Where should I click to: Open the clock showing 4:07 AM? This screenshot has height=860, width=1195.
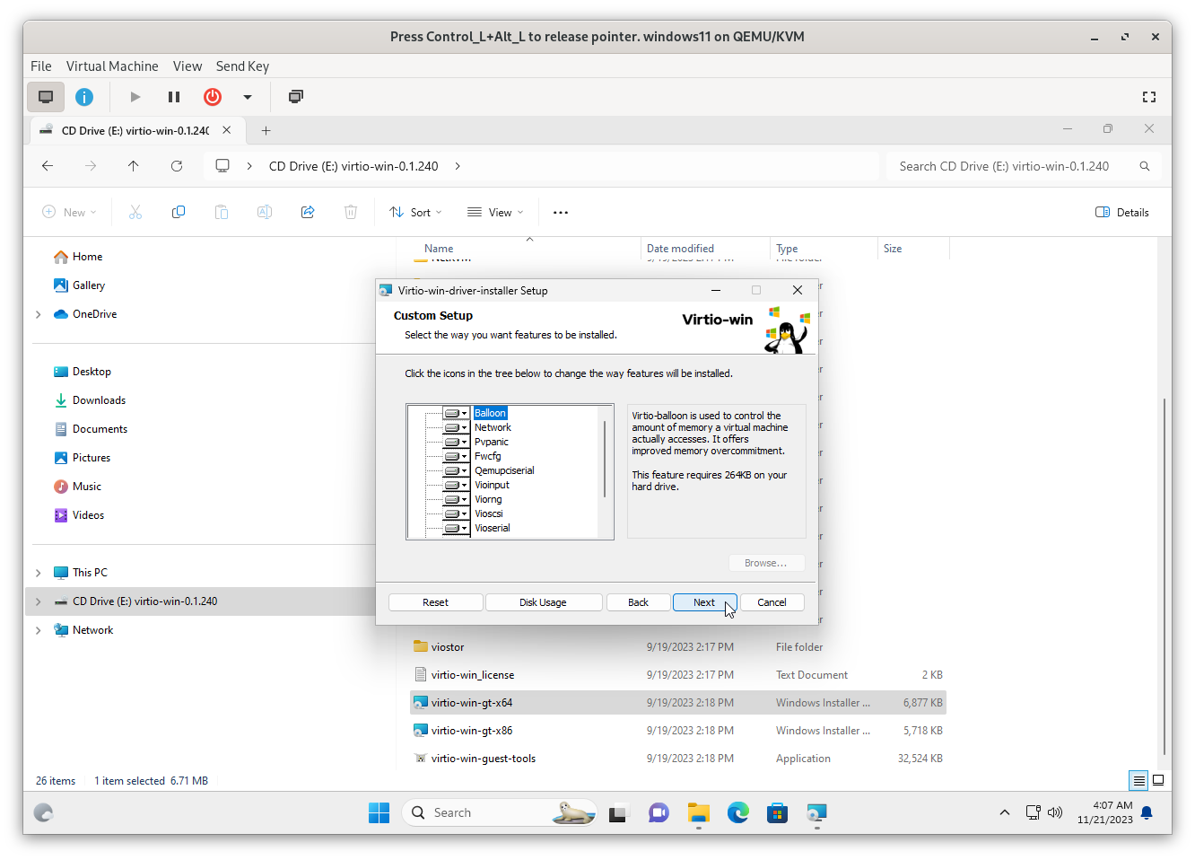1105,812
